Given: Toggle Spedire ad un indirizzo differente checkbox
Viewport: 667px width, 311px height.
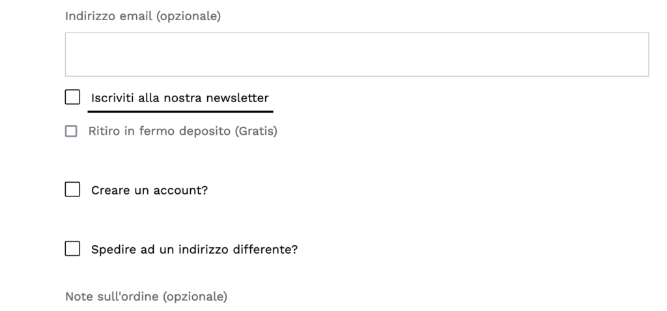Looking at the screenshot, I should [72, 249].
